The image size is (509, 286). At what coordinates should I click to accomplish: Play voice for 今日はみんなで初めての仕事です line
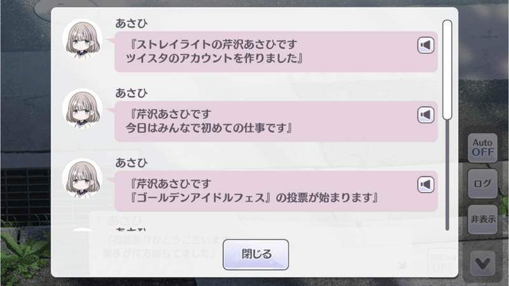click(426, 115)
